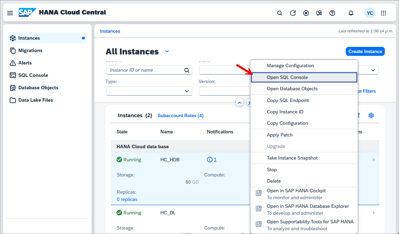Click the Alerts warning triangle icon
Image resolution: width=399 pixels, height=234 pixels.
[13, 63]
